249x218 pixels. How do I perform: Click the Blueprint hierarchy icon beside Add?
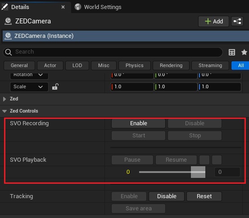tap(237, 21)
